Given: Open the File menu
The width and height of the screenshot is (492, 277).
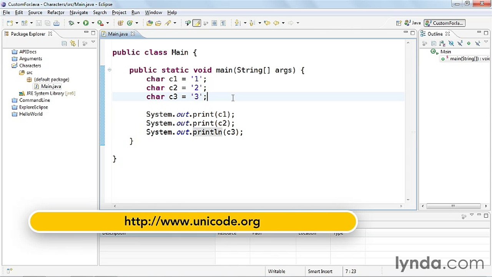Looking at the screenshot, I should [x=7, y=12].
